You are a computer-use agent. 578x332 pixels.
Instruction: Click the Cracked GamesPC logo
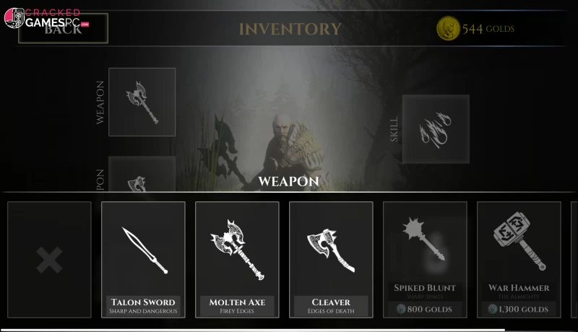(46, 18)
